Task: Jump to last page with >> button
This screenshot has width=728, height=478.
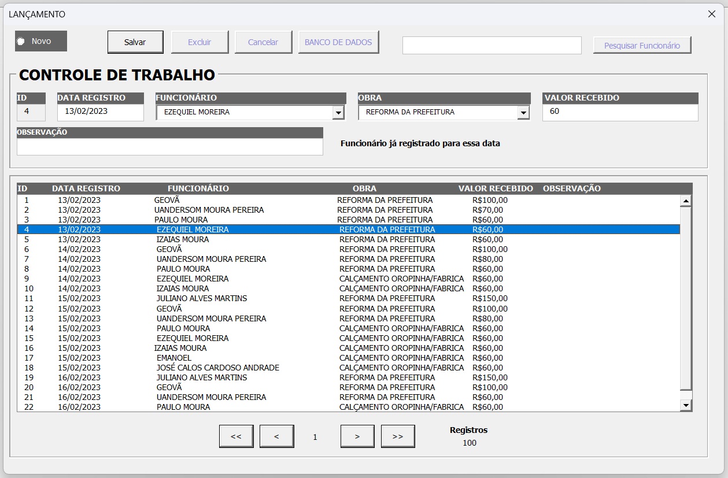Action: (398, 436)
